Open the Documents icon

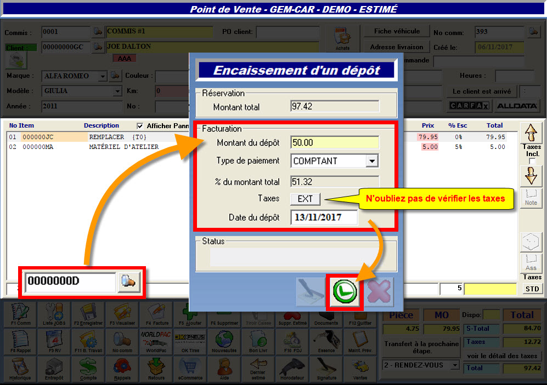pyautogui.click(x=326, y=314)
